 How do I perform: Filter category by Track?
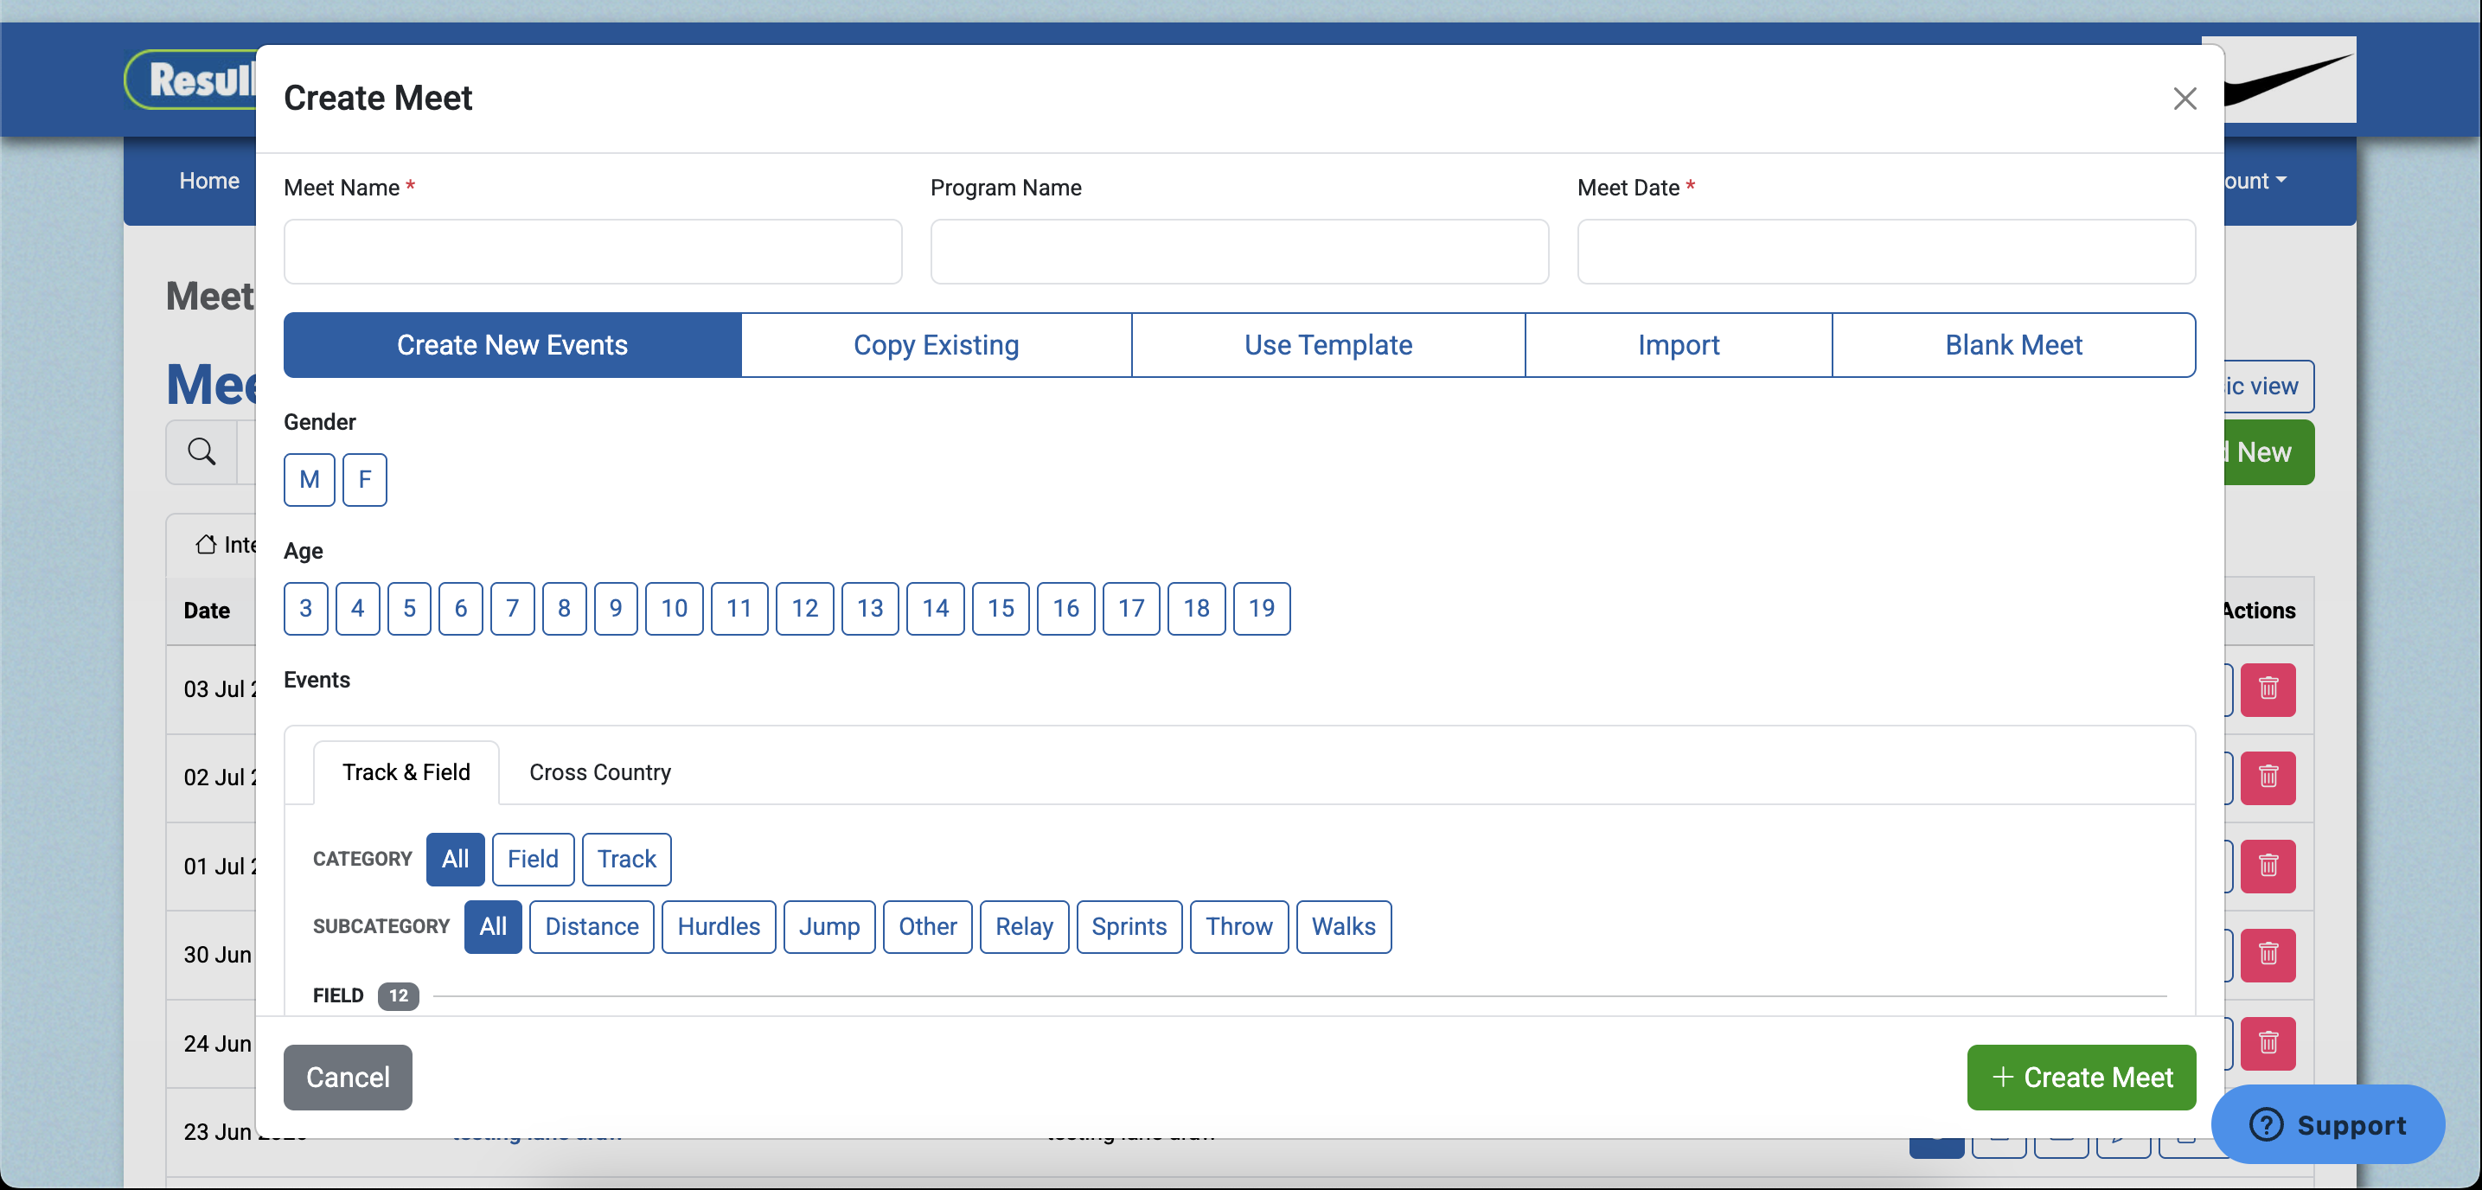click(626, 859)
